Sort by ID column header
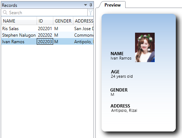Image resolution: width=182 pixels, height=138 pixels. pos(45,21)
